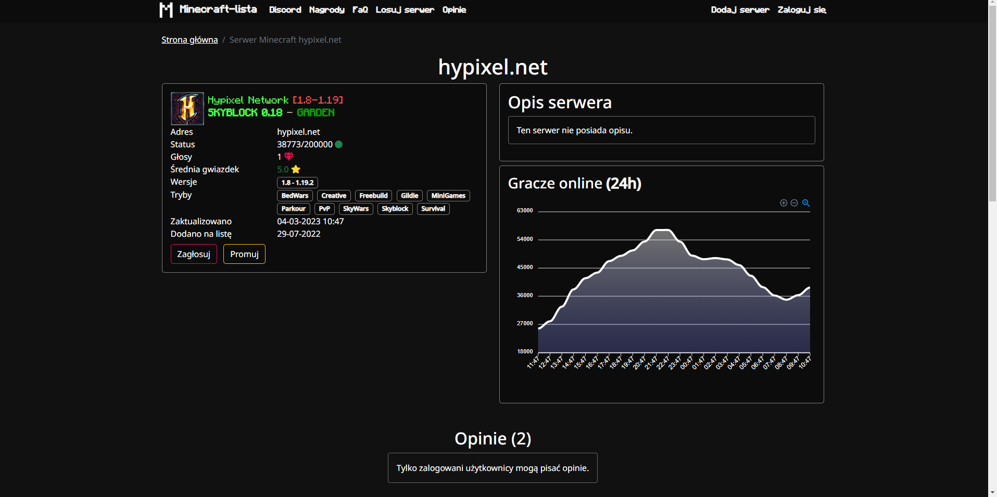Click Zaloguj się to log in
Viewport: 997px width, 497px height.
pos(802,10)
